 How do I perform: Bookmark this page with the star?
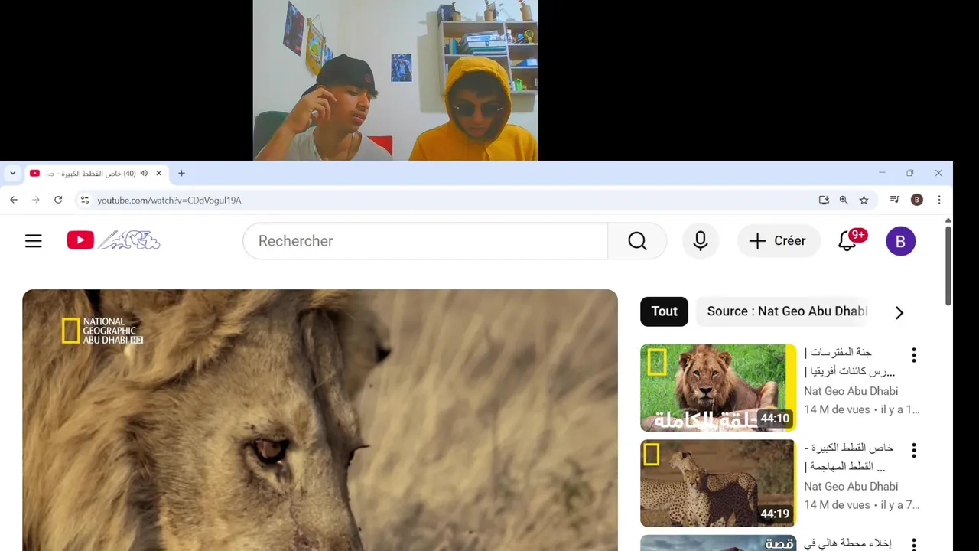864,200
